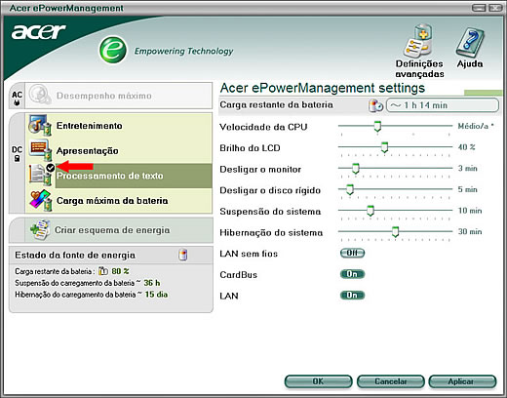507x398 pixels.
Task: Toggle the LAN On switch
Action: click(352, 295)
